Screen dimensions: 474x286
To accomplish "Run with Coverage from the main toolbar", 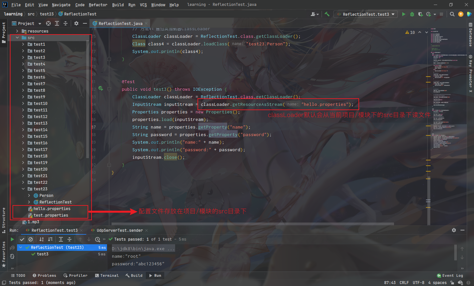I will 420,14.
